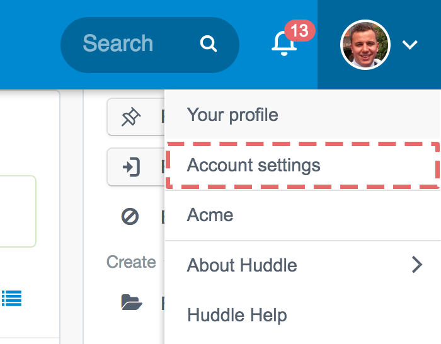Open the red 13 notifications badge

point(299,30)
